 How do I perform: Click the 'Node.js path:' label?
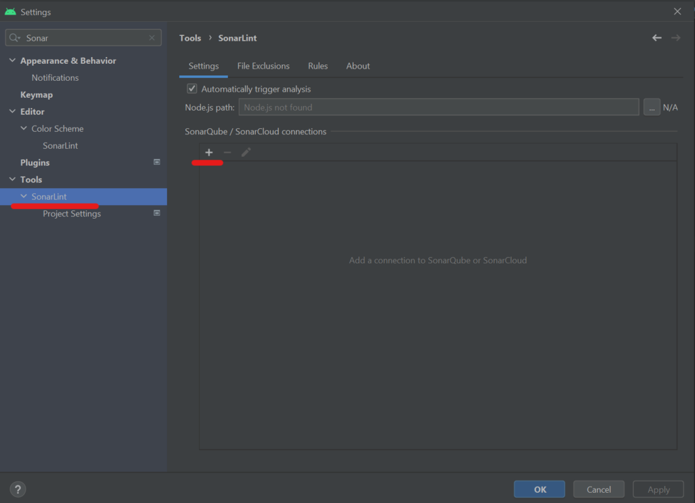[x=210, y=107]
